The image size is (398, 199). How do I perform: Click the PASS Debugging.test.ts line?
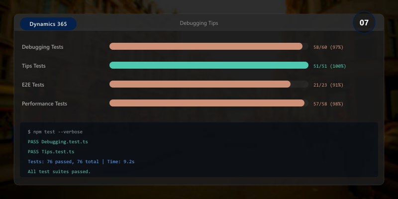[x=58, y=142]
